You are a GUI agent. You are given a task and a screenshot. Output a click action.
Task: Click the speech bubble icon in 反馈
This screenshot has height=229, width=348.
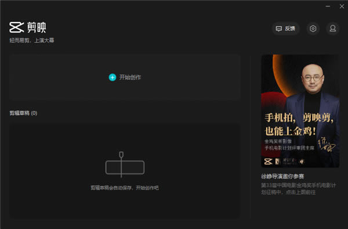coord(279,28)
